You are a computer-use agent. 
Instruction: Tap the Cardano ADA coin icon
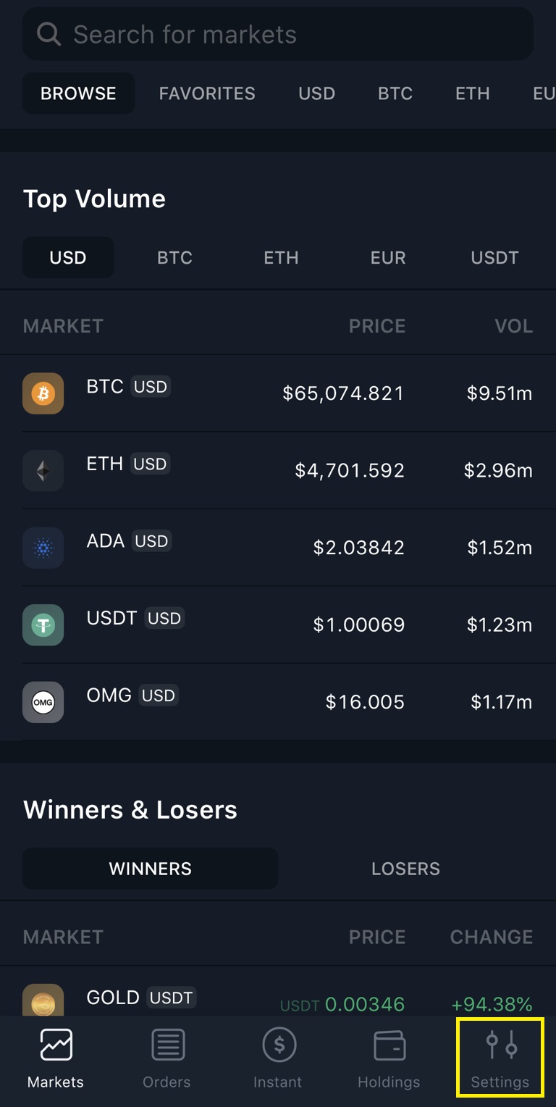[x=43, y=548]
